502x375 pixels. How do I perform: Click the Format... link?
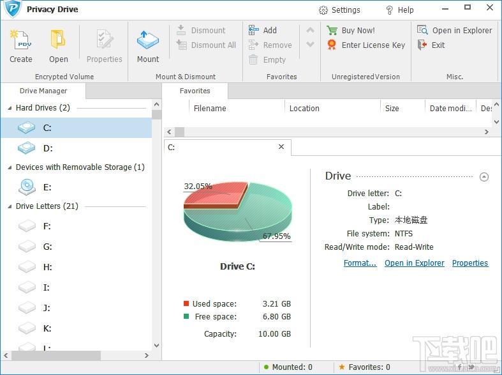point(360,263)
